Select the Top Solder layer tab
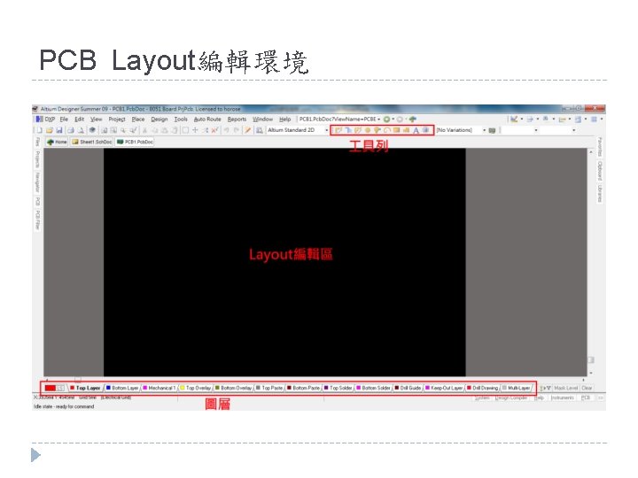Viewport: 638px width, 478px height. pyautogui.click(x=338, y=388)
